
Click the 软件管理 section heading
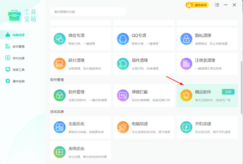[x=57, y=80]
